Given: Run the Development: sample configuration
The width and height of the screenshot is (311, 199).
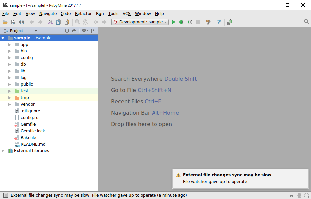Looking at the screenshot, I should tap(173, 22).
